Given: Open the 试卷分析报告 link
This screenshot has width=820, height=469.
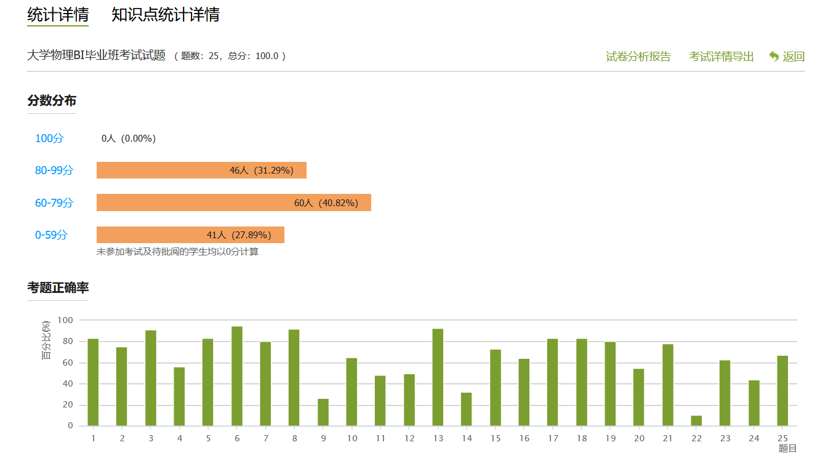Looking at the screenshot, I should (x=638, y=55).
